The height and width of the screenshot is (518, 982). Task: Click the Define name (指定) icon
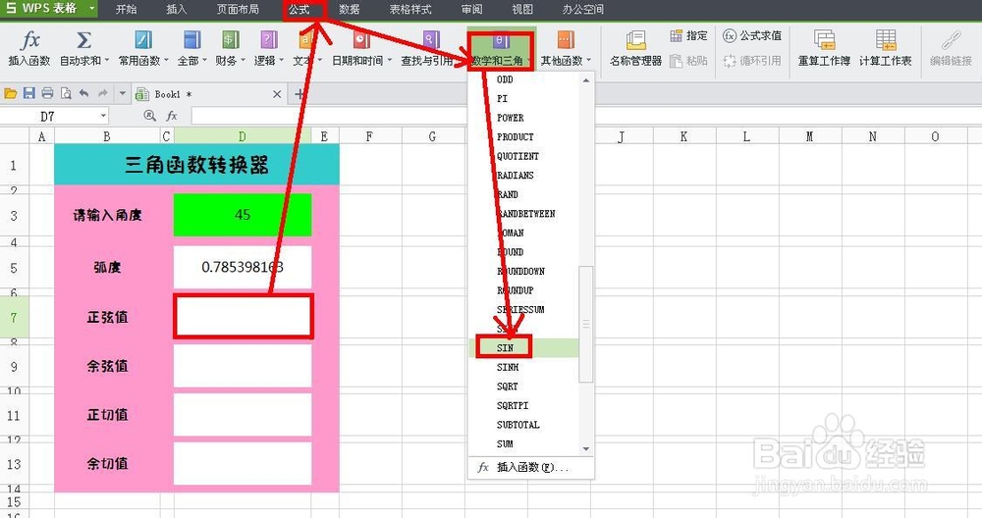pyautogui.click(x=676, y=35)
